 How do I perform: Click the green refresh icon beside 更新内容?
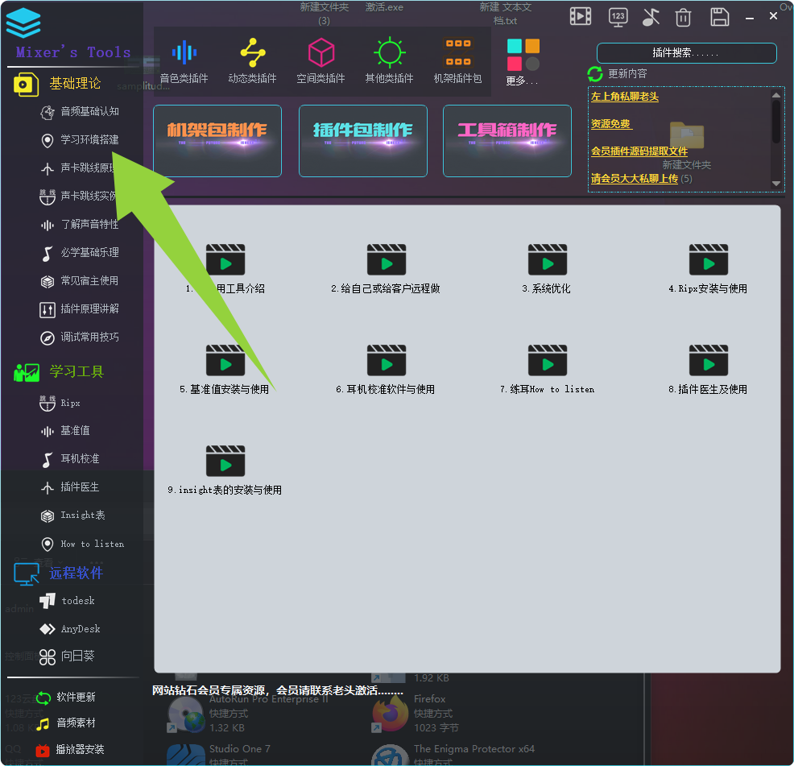point(595,74)
